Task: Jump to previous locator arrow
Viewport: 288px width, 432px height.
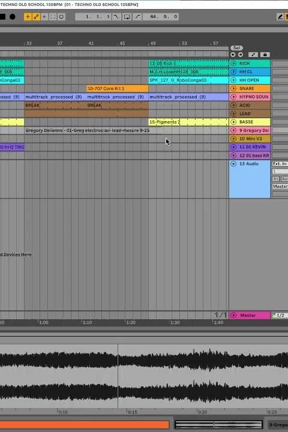Action: click(233, 55)
